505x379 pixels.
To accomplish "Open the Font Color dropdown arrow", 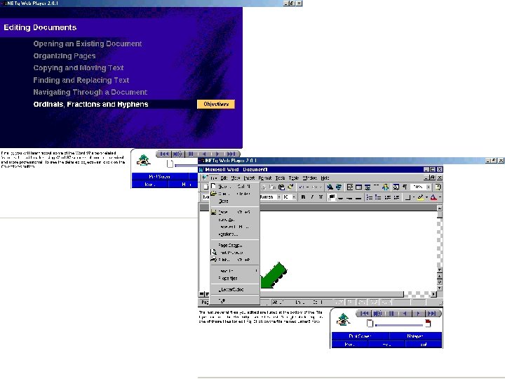I will point(440,197).
